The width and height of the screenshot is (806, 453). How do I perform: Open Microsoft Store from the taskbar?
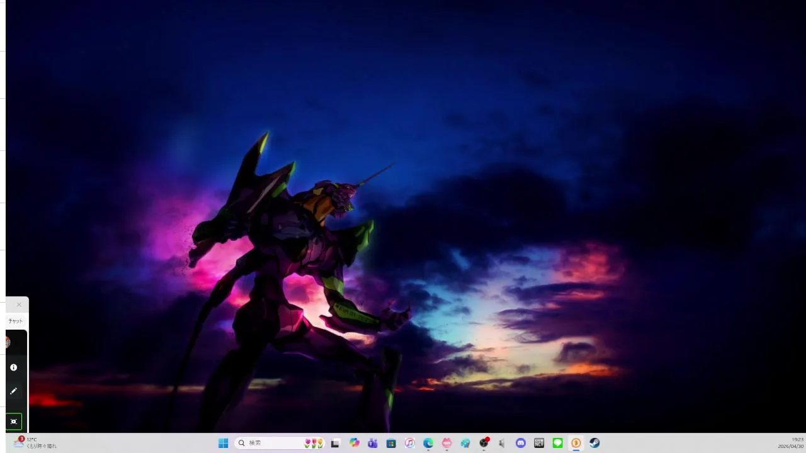[391, 443]
